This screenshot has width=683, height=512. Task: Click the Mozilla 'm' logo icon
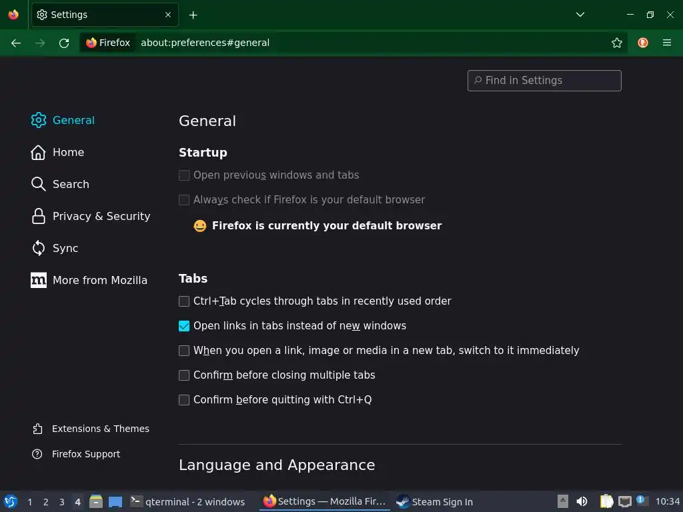(x=38, y=281)
